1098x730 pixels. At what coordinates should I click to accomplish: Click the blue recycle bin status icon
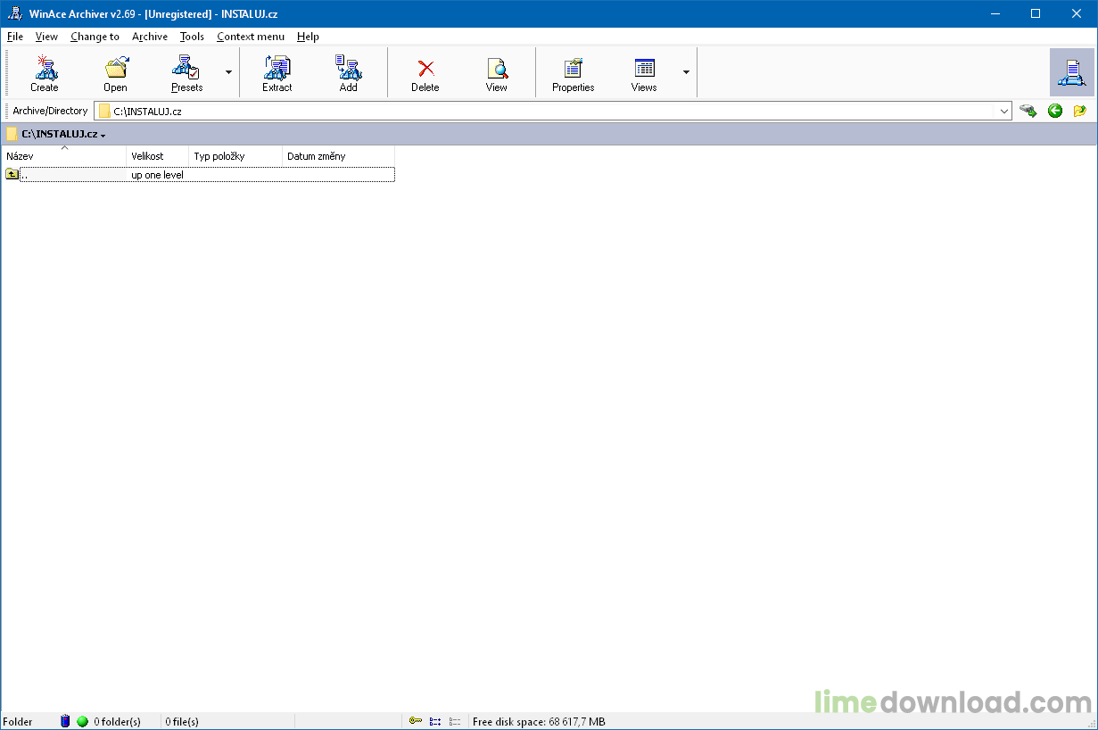pyautogui.click(x=65, y=721)
